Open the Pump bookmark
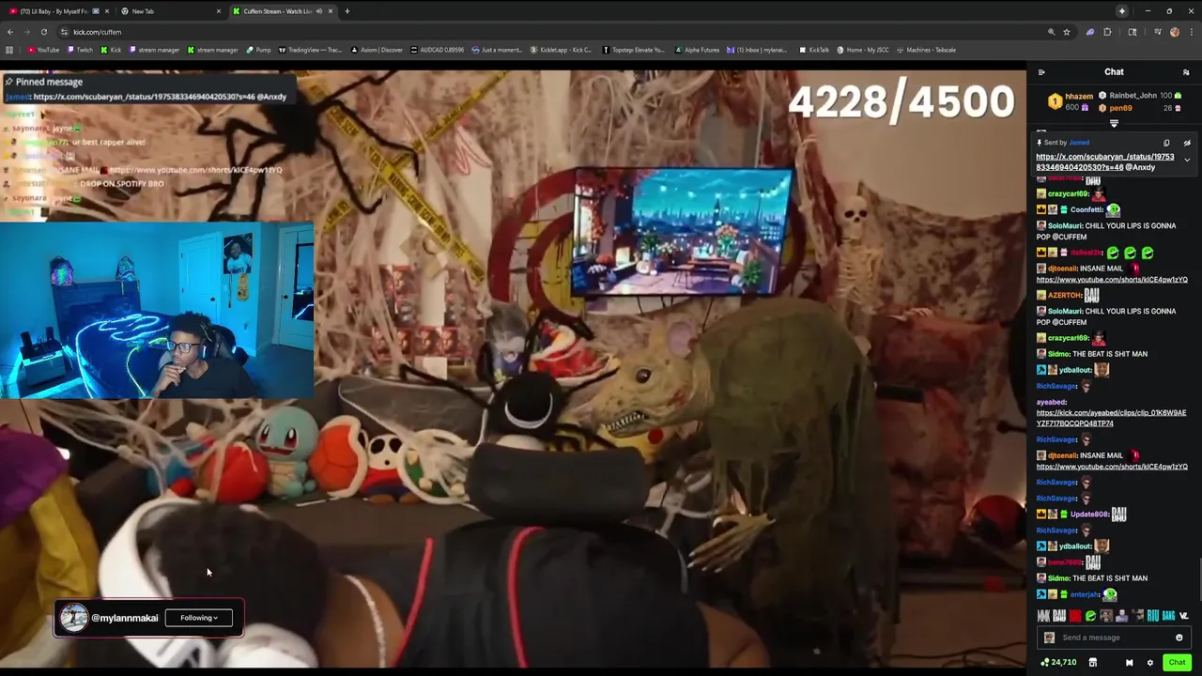This screenshot has height=676, width=1202. (x=258, y=50)
